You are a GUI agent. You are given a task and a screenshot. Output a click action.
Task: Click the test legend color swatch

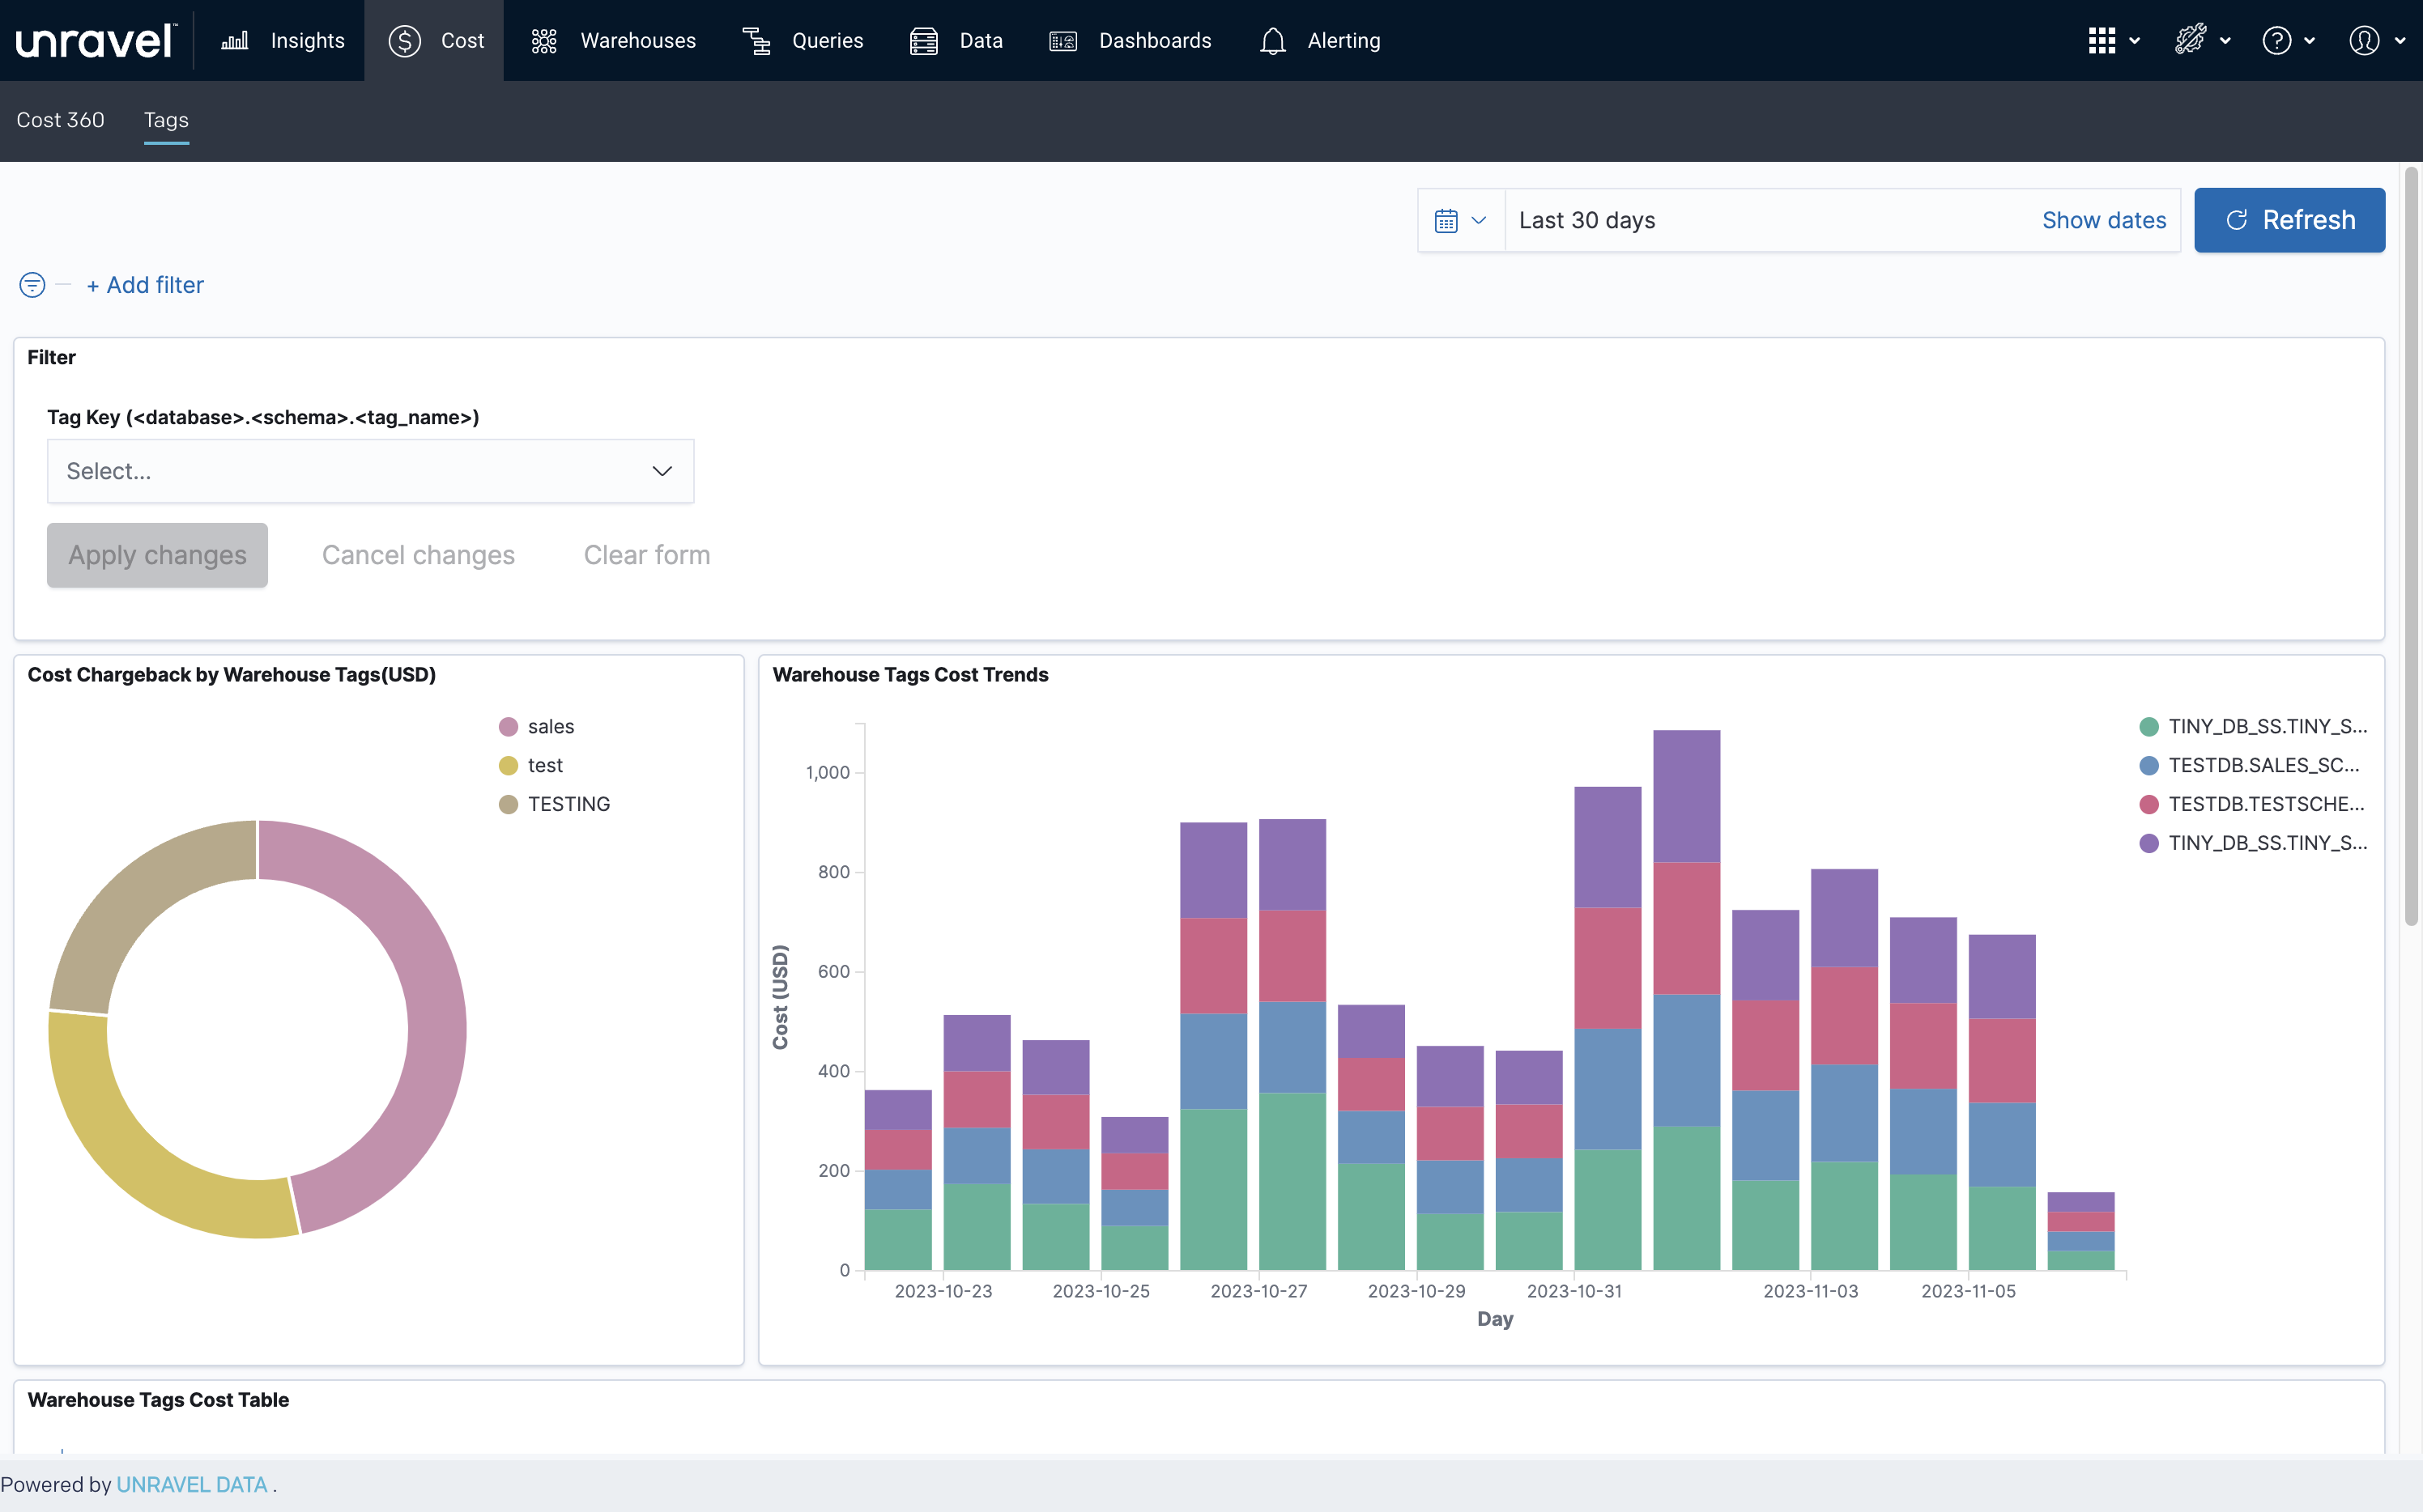[x=509, y=766]
